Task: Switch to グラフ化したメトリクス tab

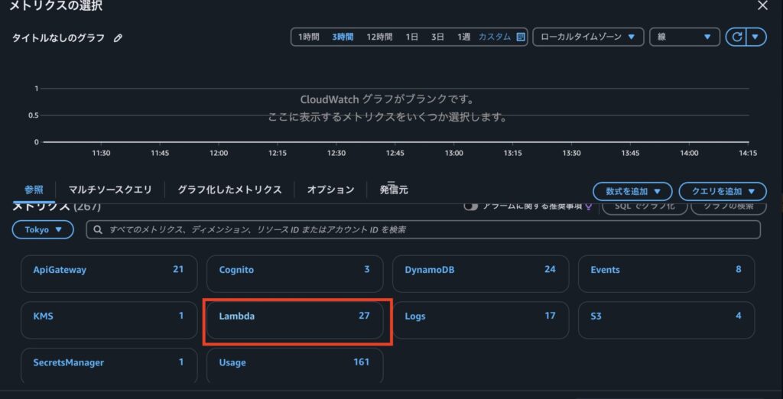Action: [x=229, y=190]
